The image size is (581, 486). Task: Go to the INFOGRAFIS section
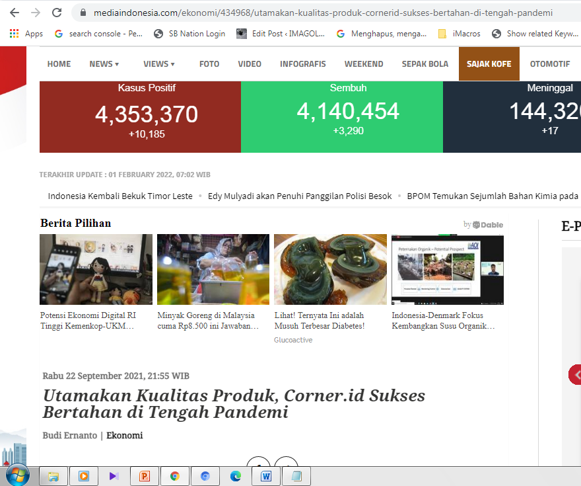pyautogui.click(x=302, y=64)
